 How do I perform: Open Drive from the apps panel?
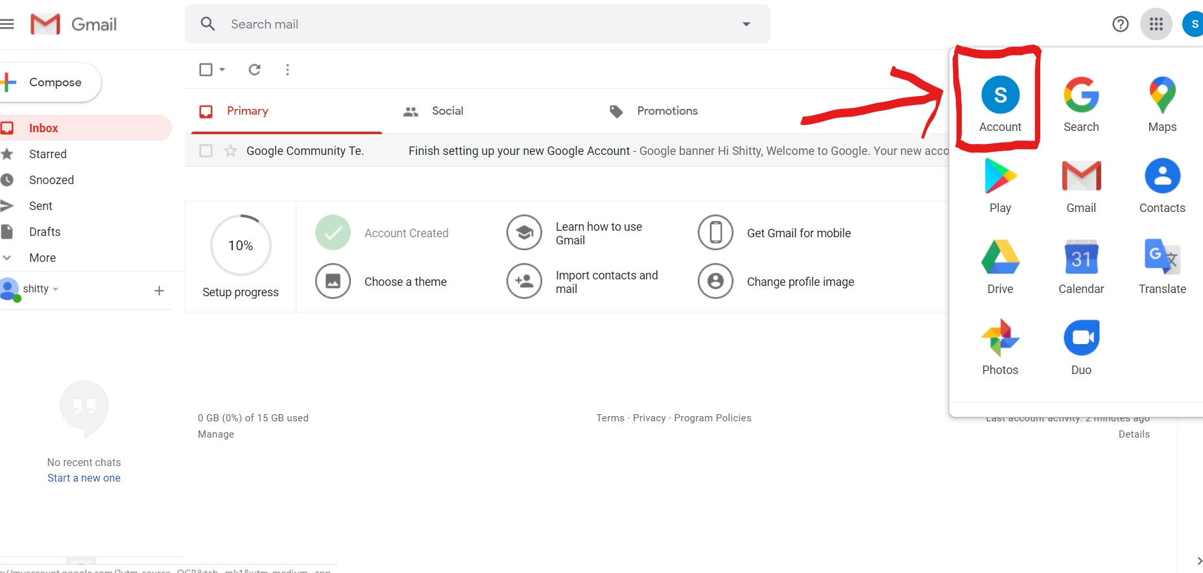tap(1000, 266)
